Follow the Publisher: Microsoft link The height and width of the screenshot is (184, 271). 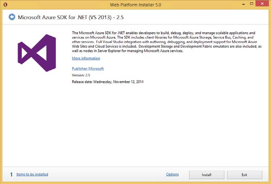pyautogui.click(x=88, y=68)
